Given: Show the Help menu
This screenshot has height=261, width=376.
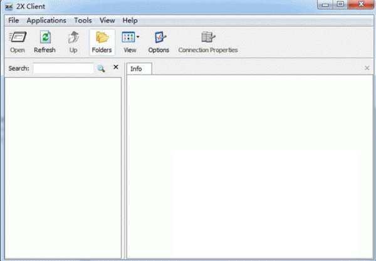Looking at the screenshot, I should click(x=130, y=20).
